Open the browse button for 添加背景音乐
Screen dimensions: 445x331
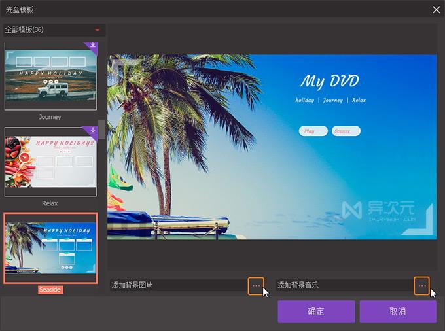[422, 286]
